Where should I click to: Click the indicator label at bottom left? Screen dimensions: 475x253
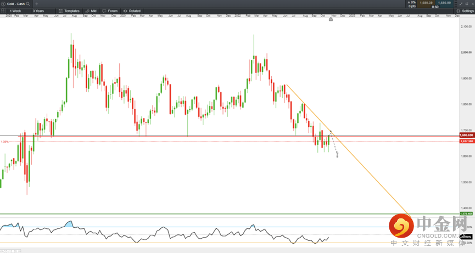10,251
